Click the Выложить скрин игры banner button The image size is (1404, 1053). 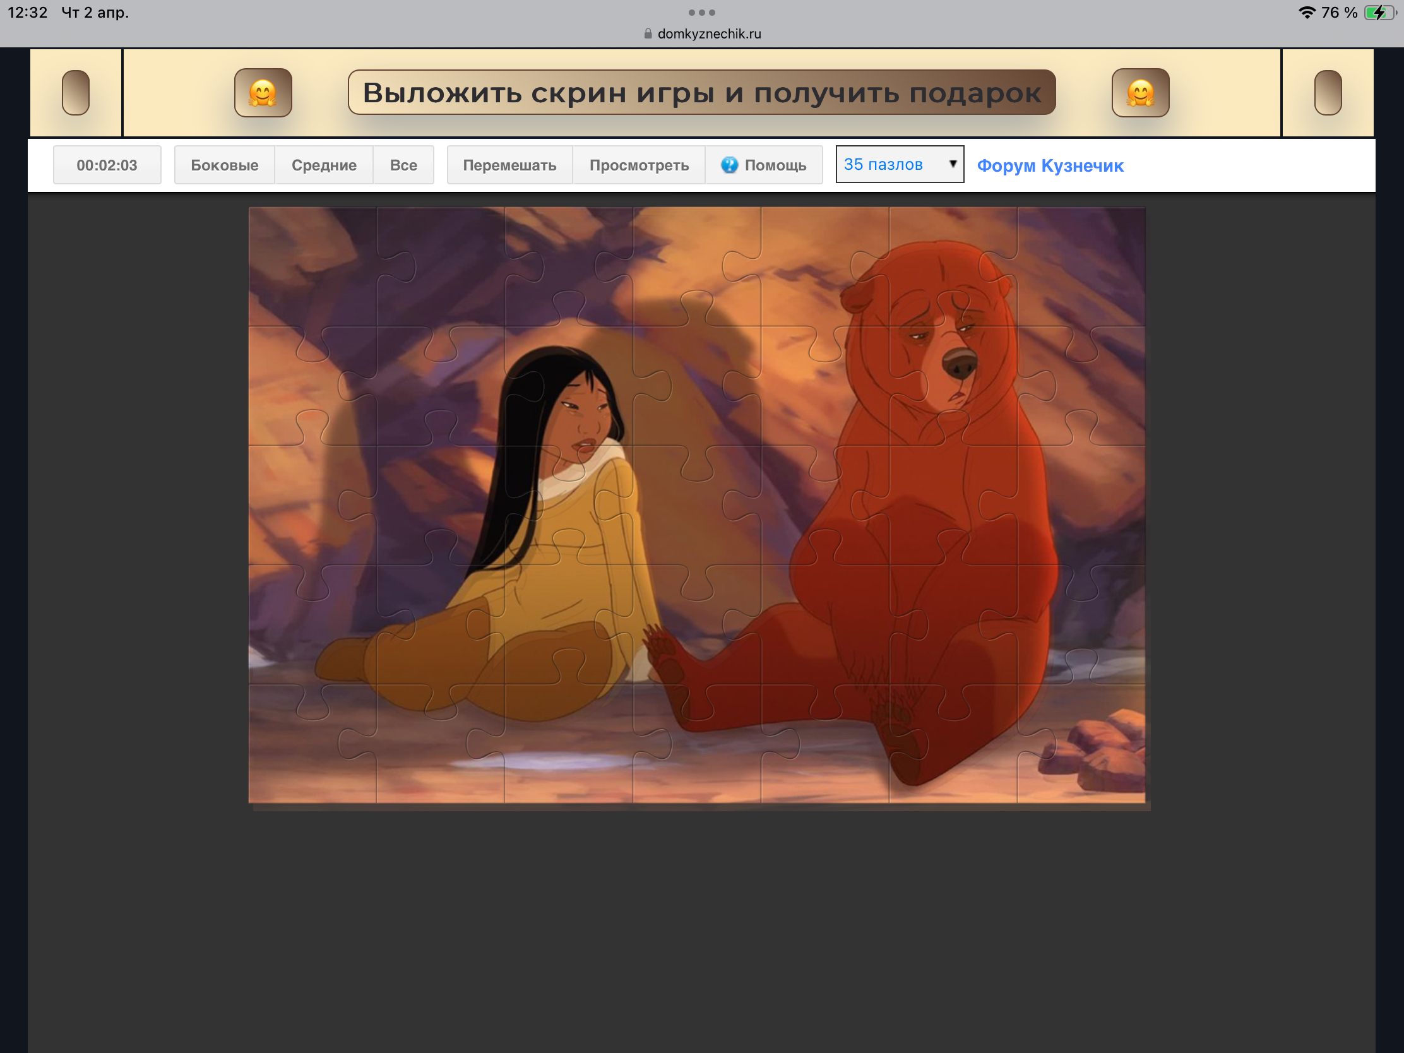[x=701, y=93]
